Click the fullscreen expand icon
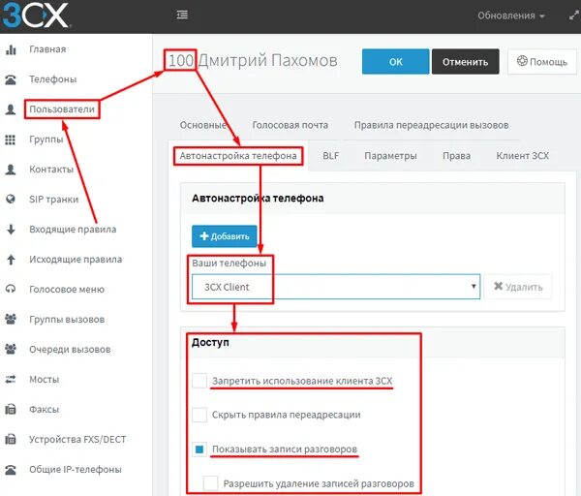The height and width of the screenshot is (496, 581). point(574,15)
